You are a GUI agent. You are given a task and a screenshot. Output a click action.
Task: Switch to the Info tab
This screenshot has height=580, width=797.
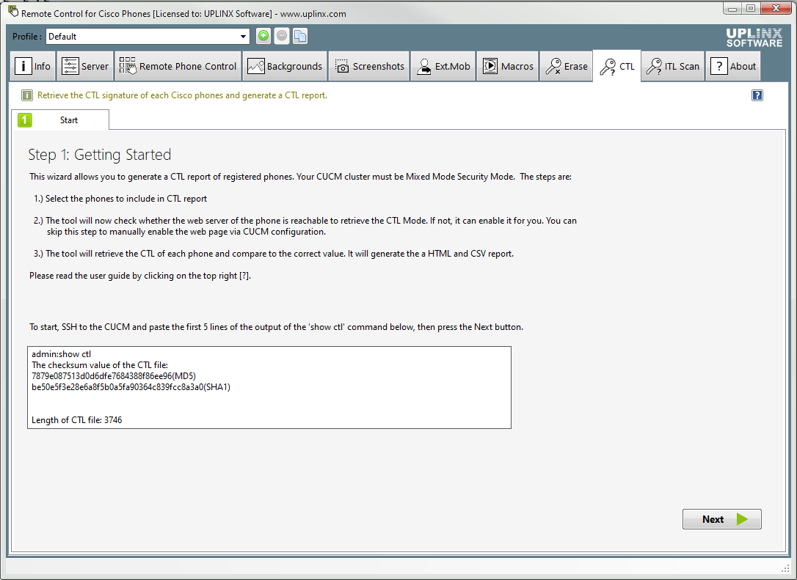(x=33, y=66)
